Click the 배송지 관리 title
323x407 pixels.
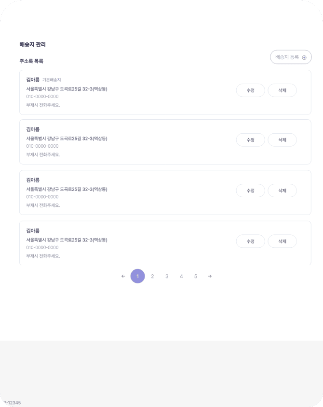point(33,45)
